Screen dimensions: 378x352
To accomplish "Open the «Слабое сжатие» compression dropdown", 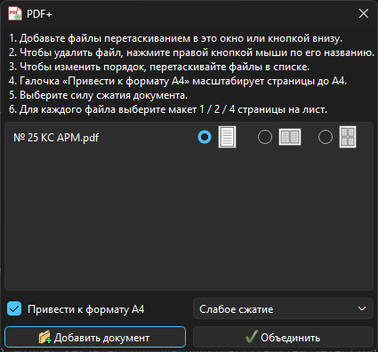I will click(x=283, y=308).
